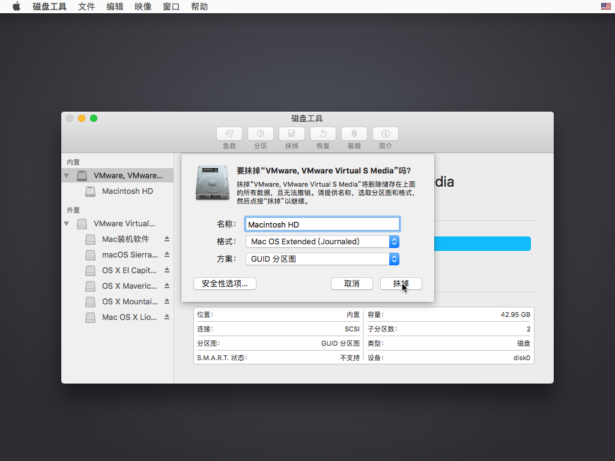Screen dimensions: 615x461
Task: Click the Mount (装载) toolbar icon
Action: click(354, 134)
